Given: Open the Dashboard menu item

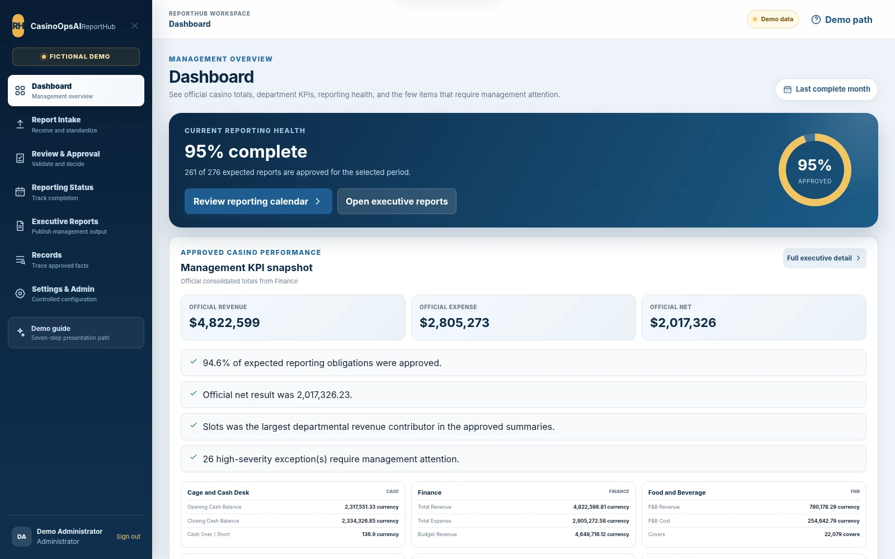Looking at the screenshot, I should 76,91.
